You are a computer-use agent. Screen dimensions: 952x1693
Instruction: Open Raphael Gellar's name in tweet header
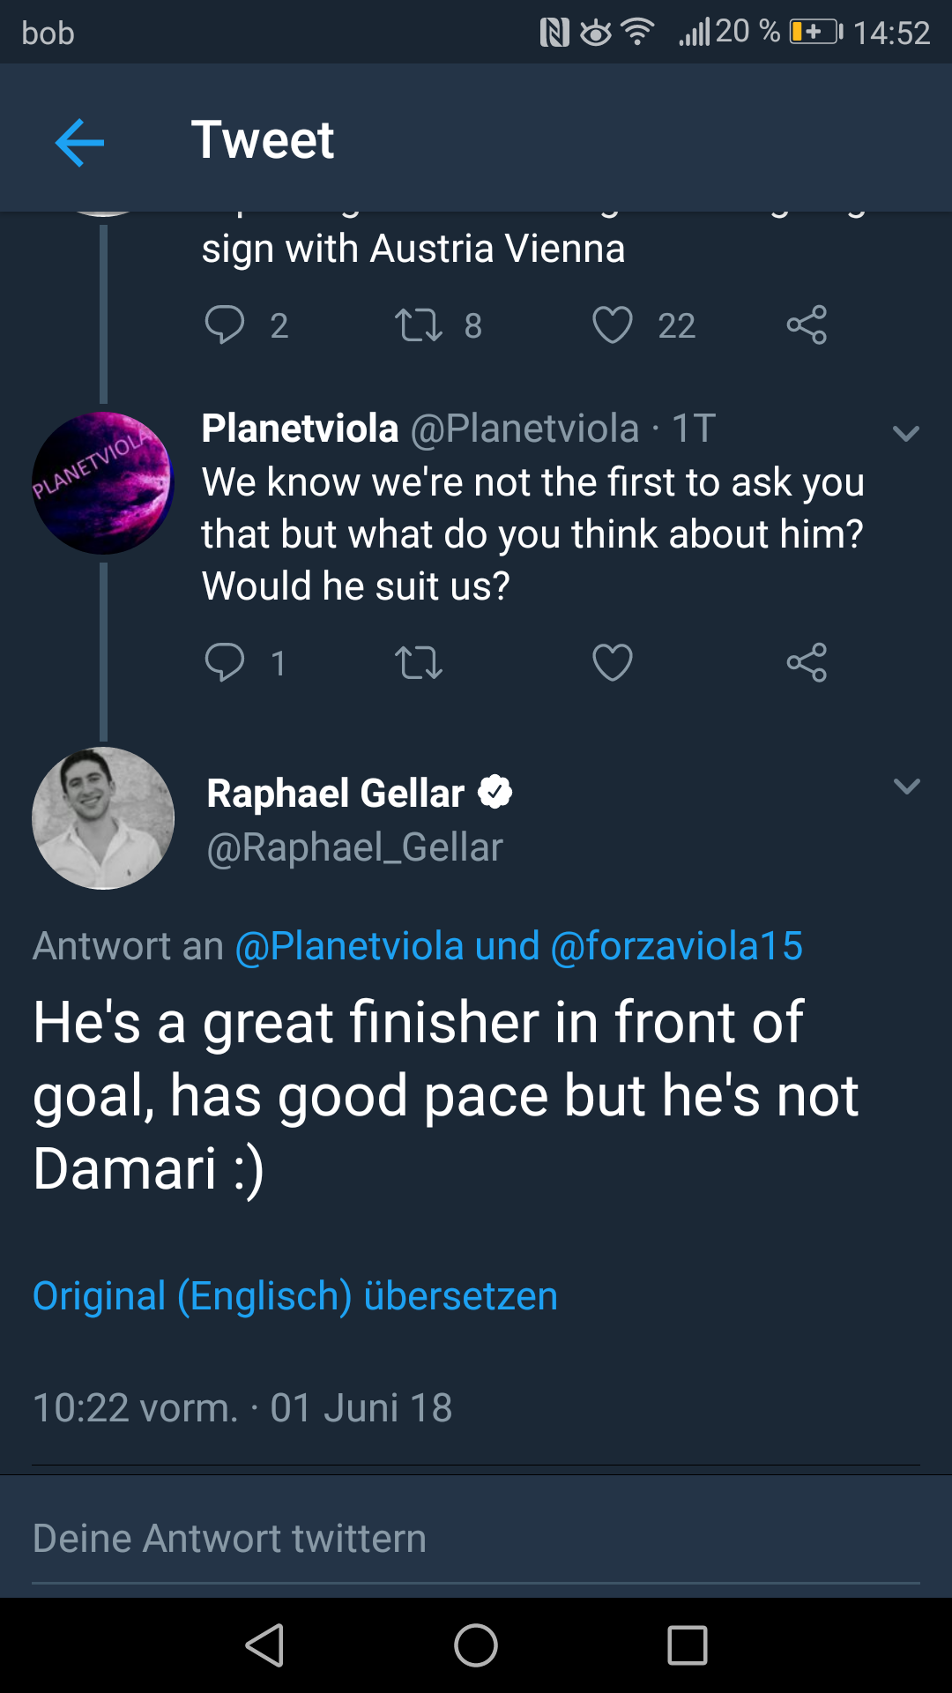(x=336, y=794)
